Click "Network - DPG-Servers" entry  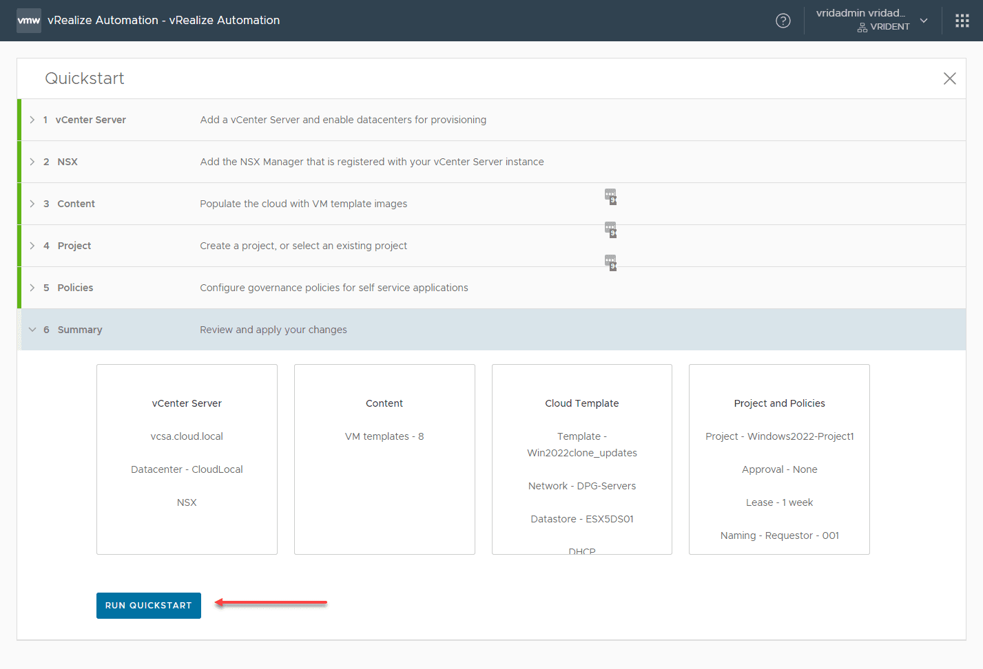(x=582, y=486)
